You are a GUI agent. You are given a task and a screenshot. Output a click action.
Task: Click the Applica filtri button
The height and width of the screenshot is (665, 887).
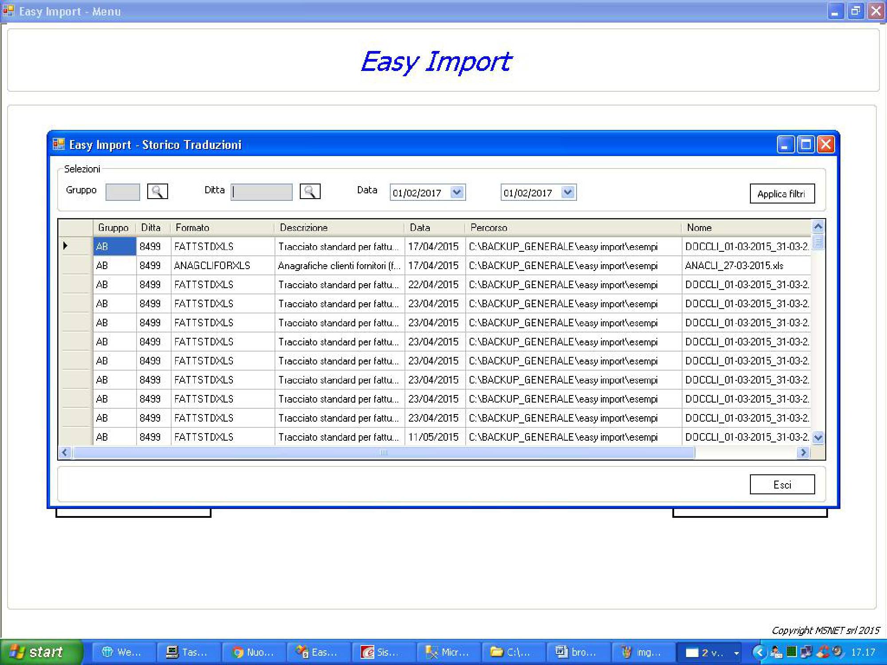point(781,194)
